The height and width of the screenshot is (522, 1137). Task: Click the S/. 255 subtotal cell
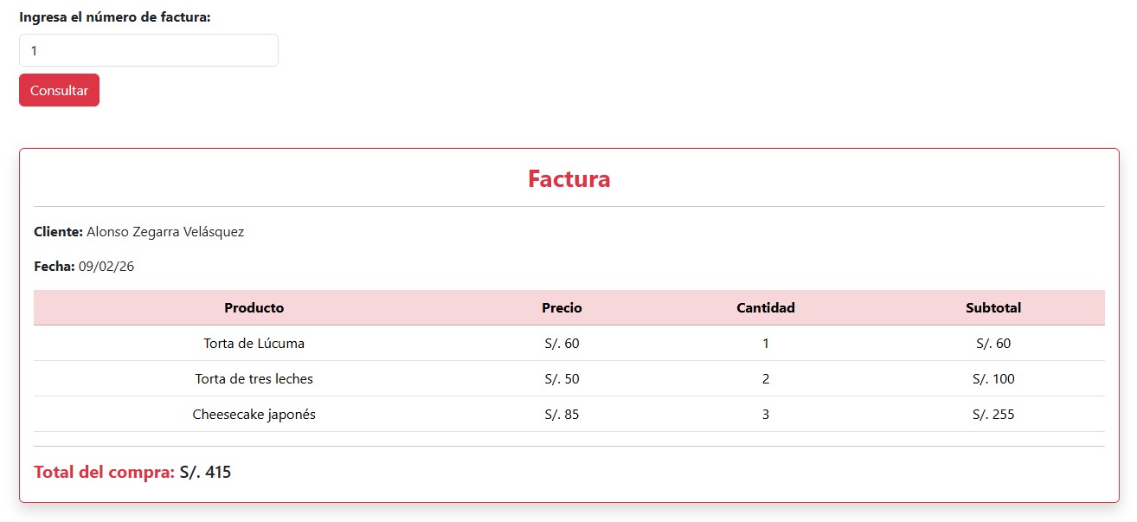(992, 415)
